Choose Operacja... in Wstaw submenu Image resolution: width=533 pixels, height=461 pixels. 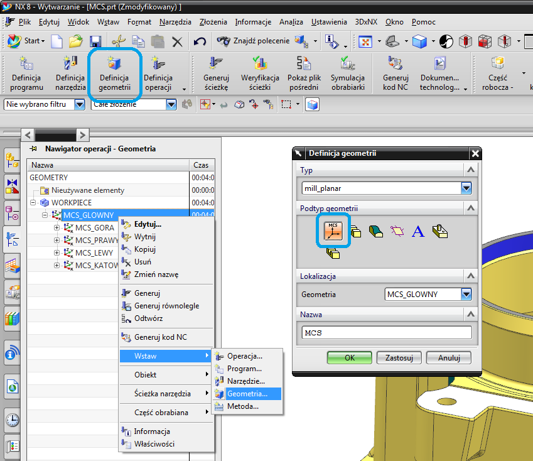coord(245,356)
